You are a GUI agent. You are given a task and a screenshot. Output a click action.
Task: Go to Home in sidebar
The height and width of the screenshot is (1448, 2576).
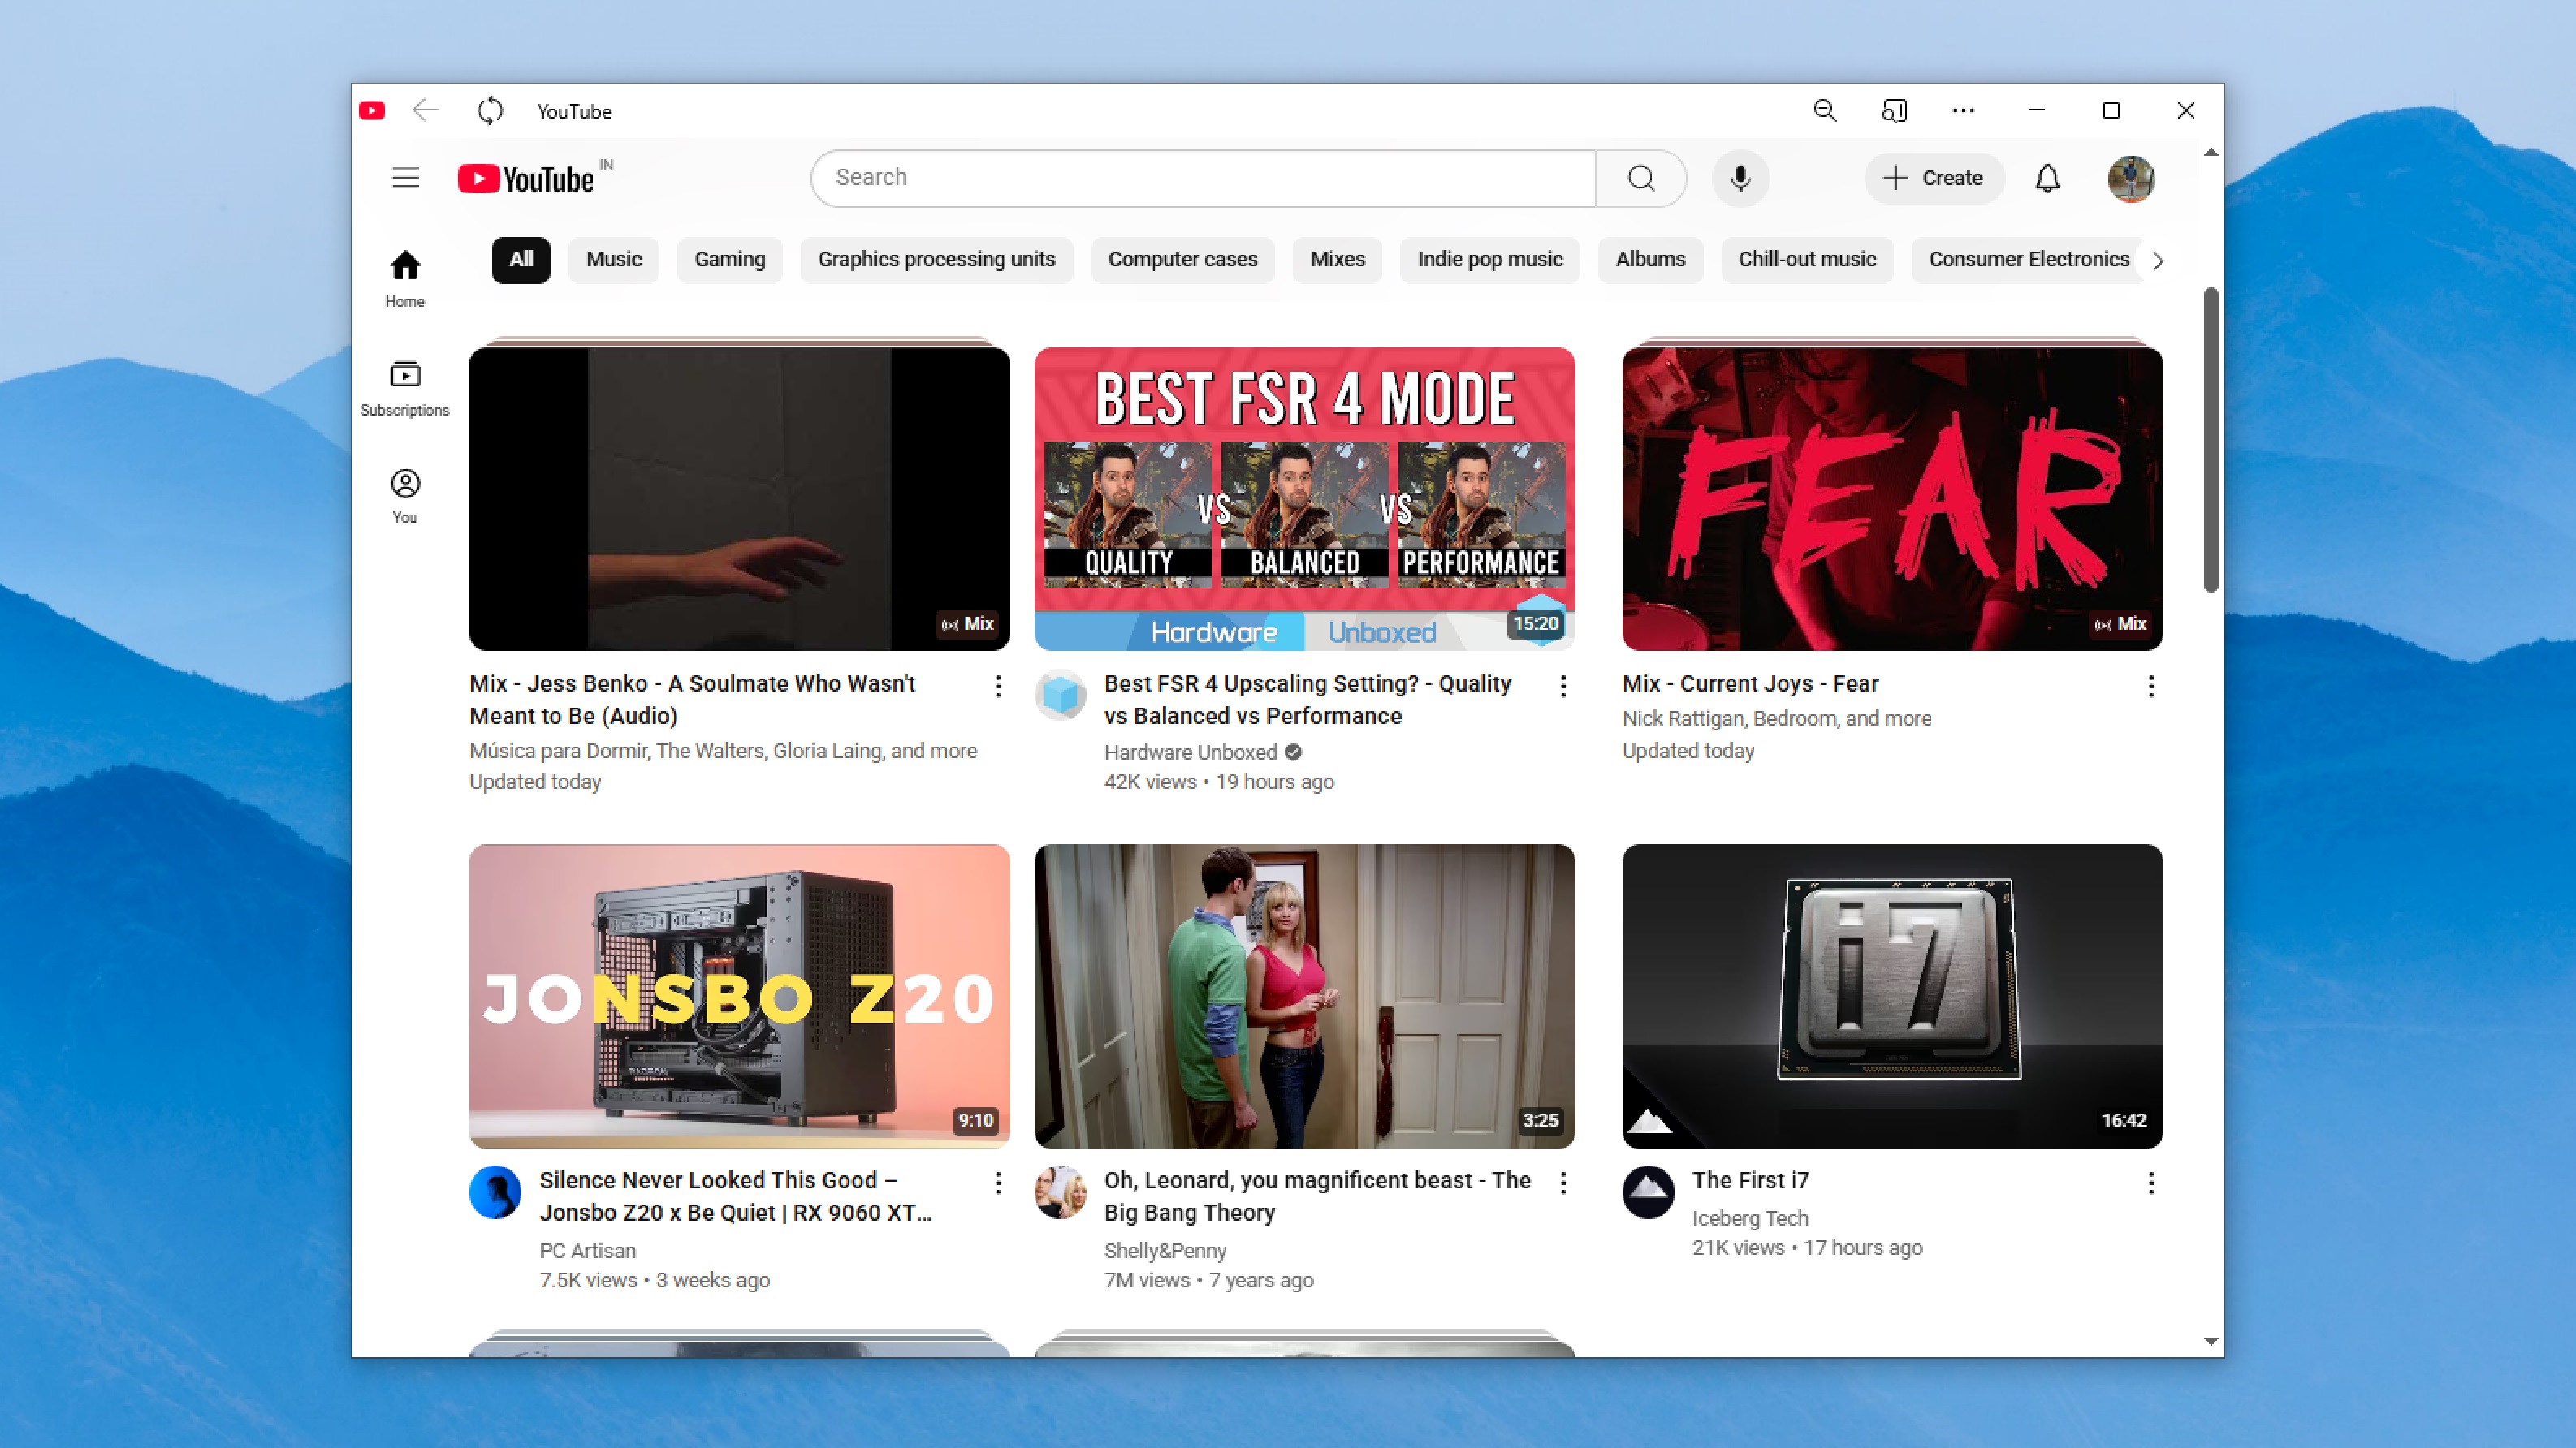[405, 279]
